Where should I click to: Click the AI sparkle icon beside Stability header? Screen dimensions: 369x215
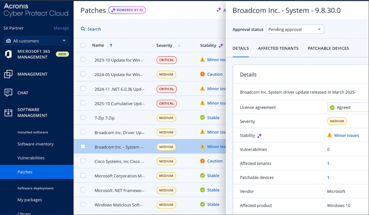point(221,45)
